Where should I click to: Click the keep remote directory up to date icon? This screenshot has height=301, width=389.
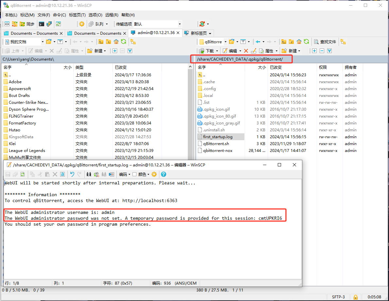58,24
